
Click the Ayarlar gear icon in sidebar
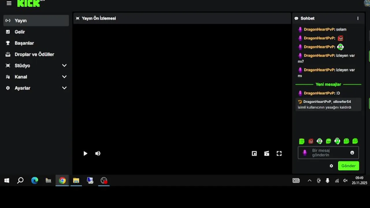tap(8, 88)
